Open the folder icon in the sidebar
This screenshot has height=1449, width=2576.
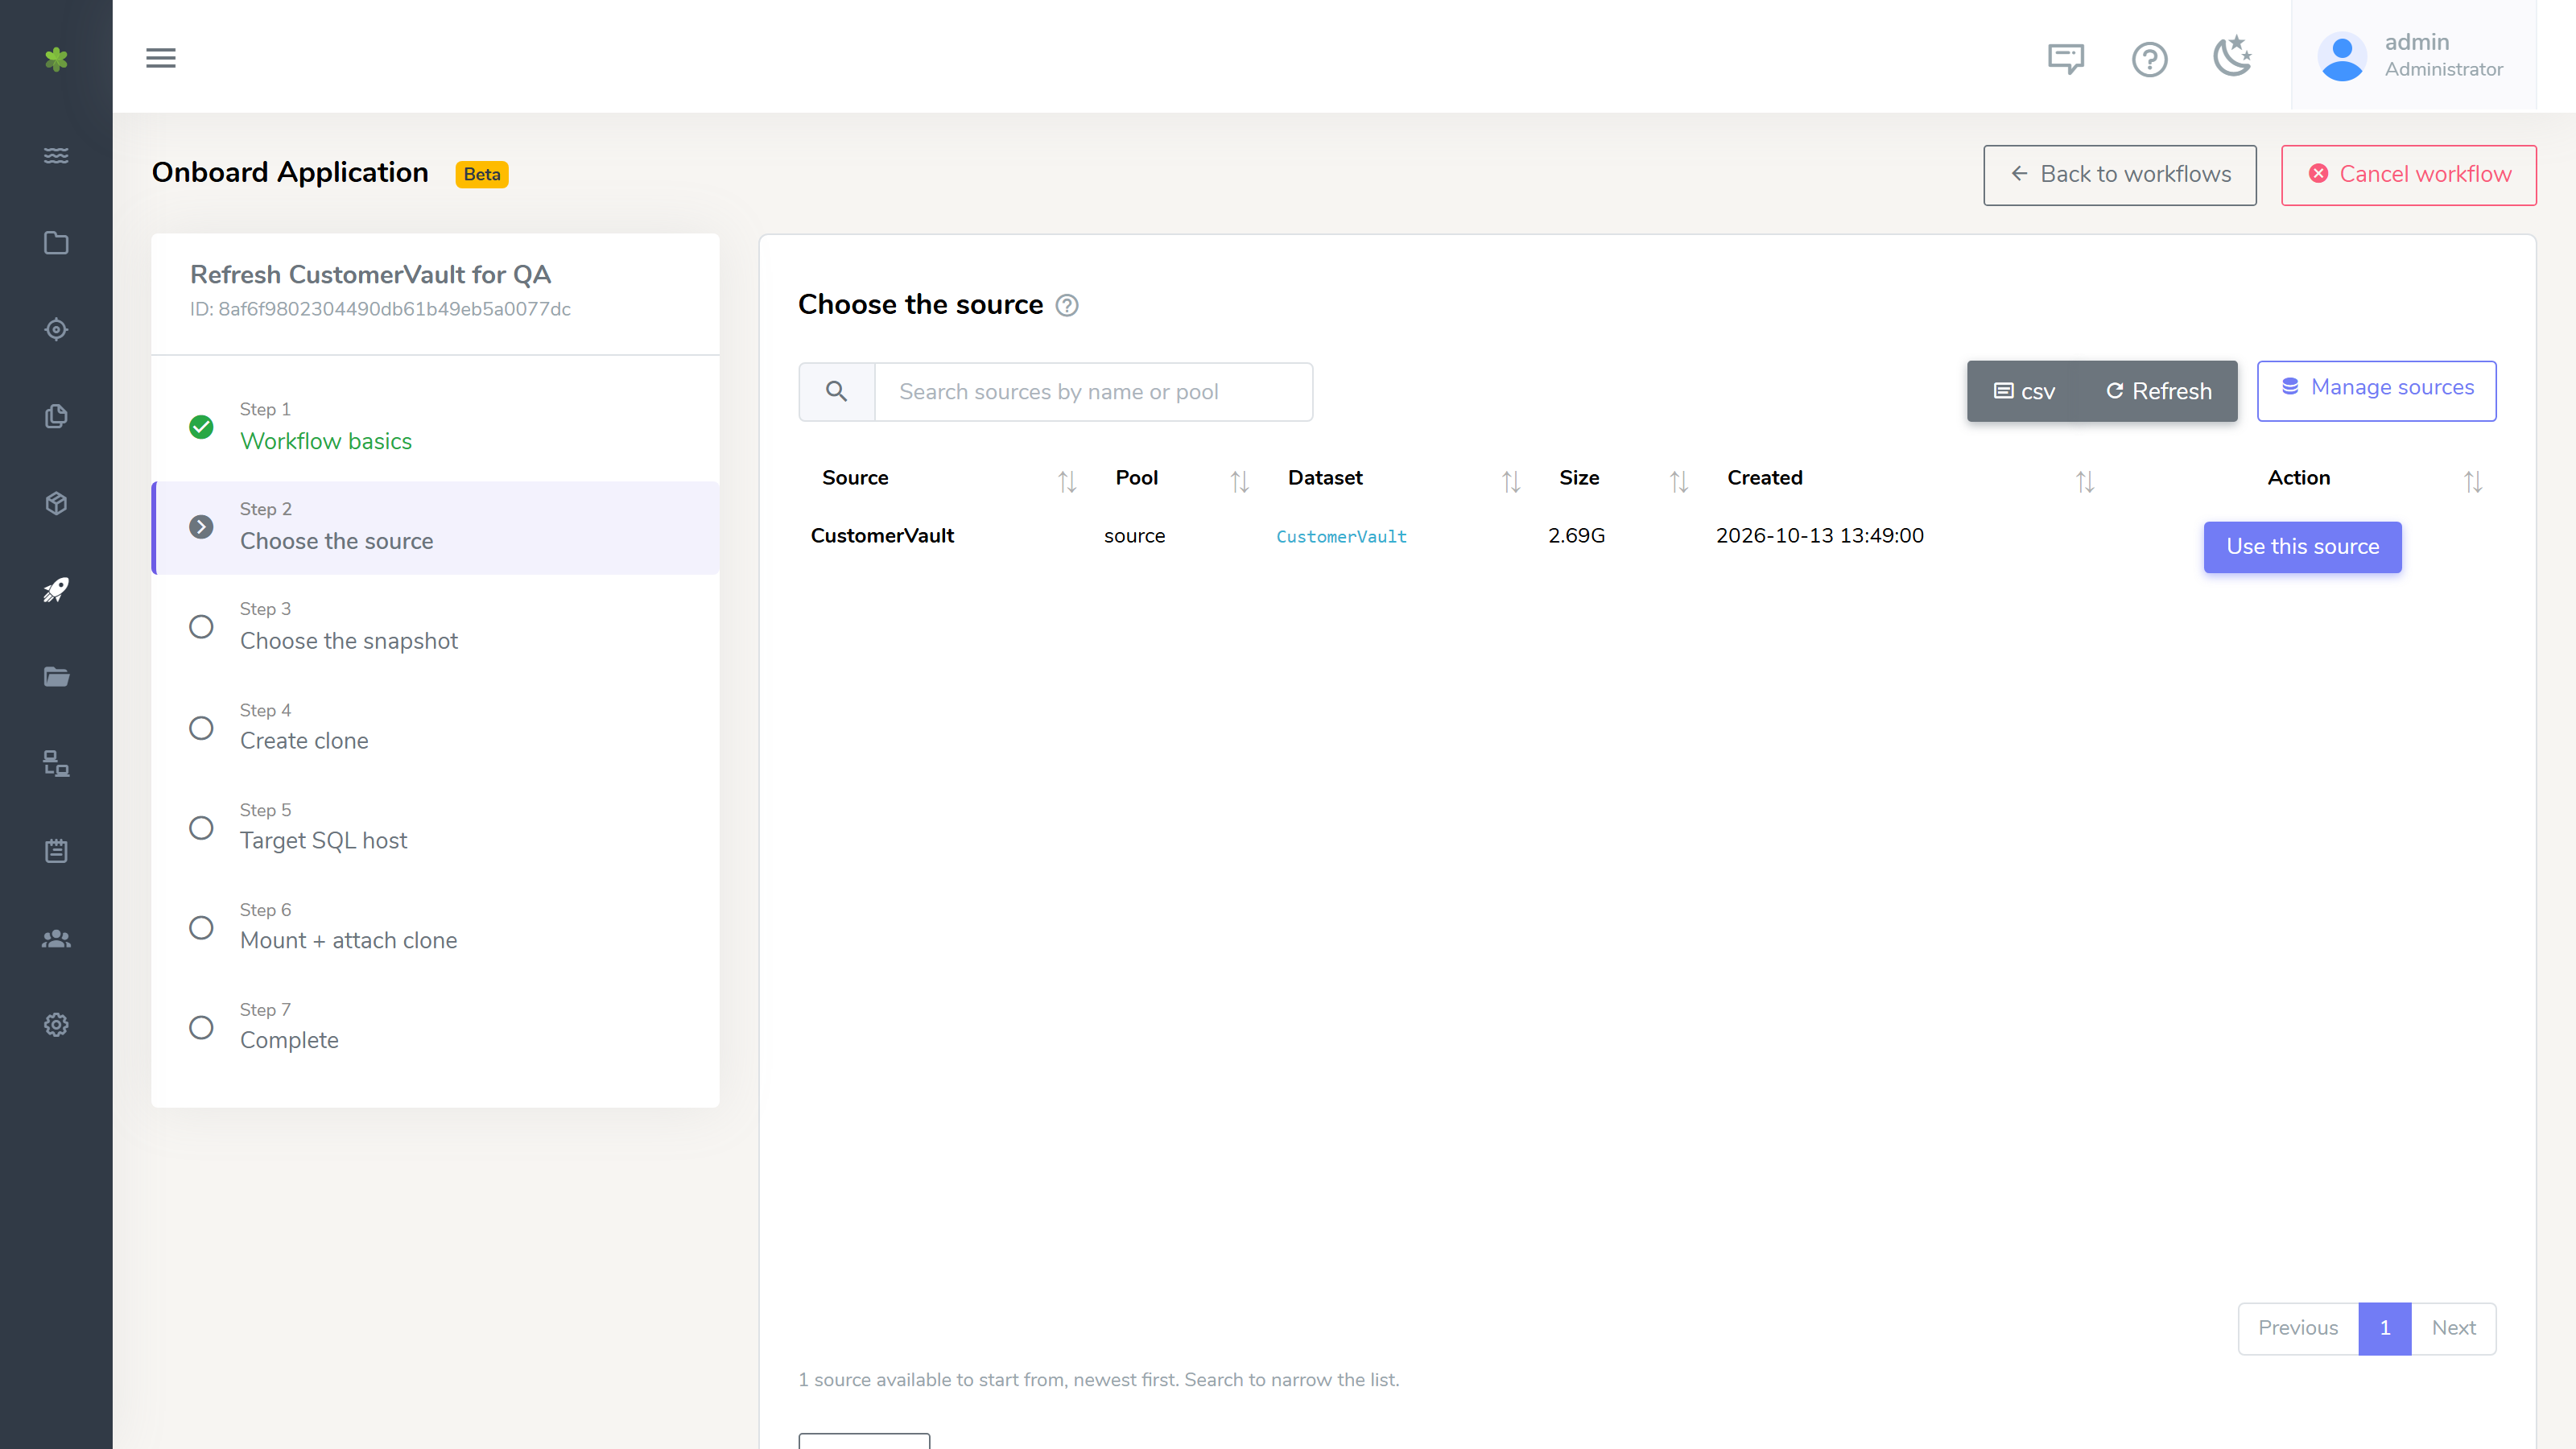(56, 243)
